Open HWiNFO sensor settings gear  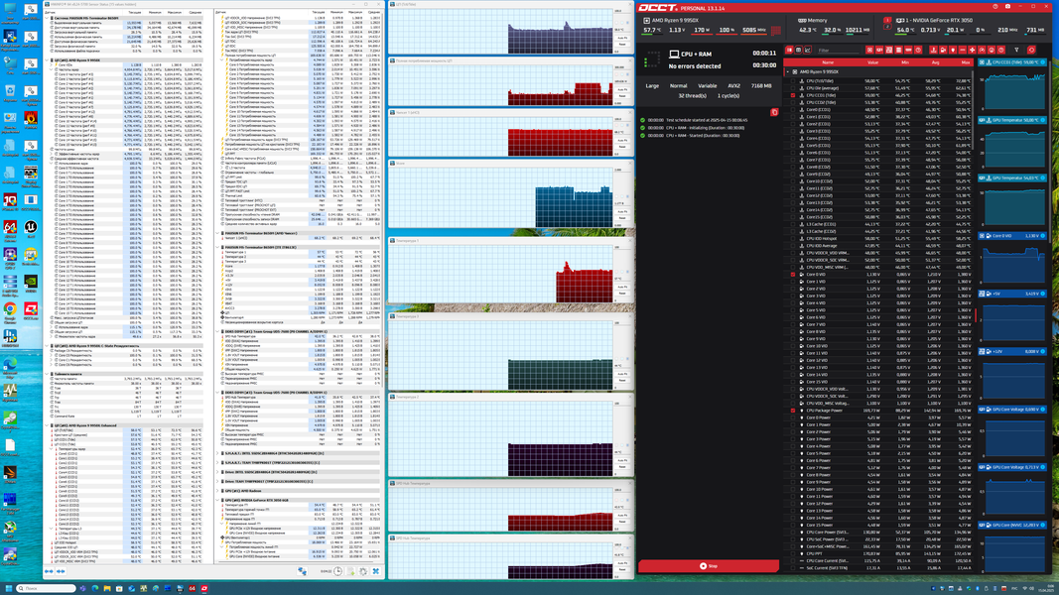tap(363, 571)
